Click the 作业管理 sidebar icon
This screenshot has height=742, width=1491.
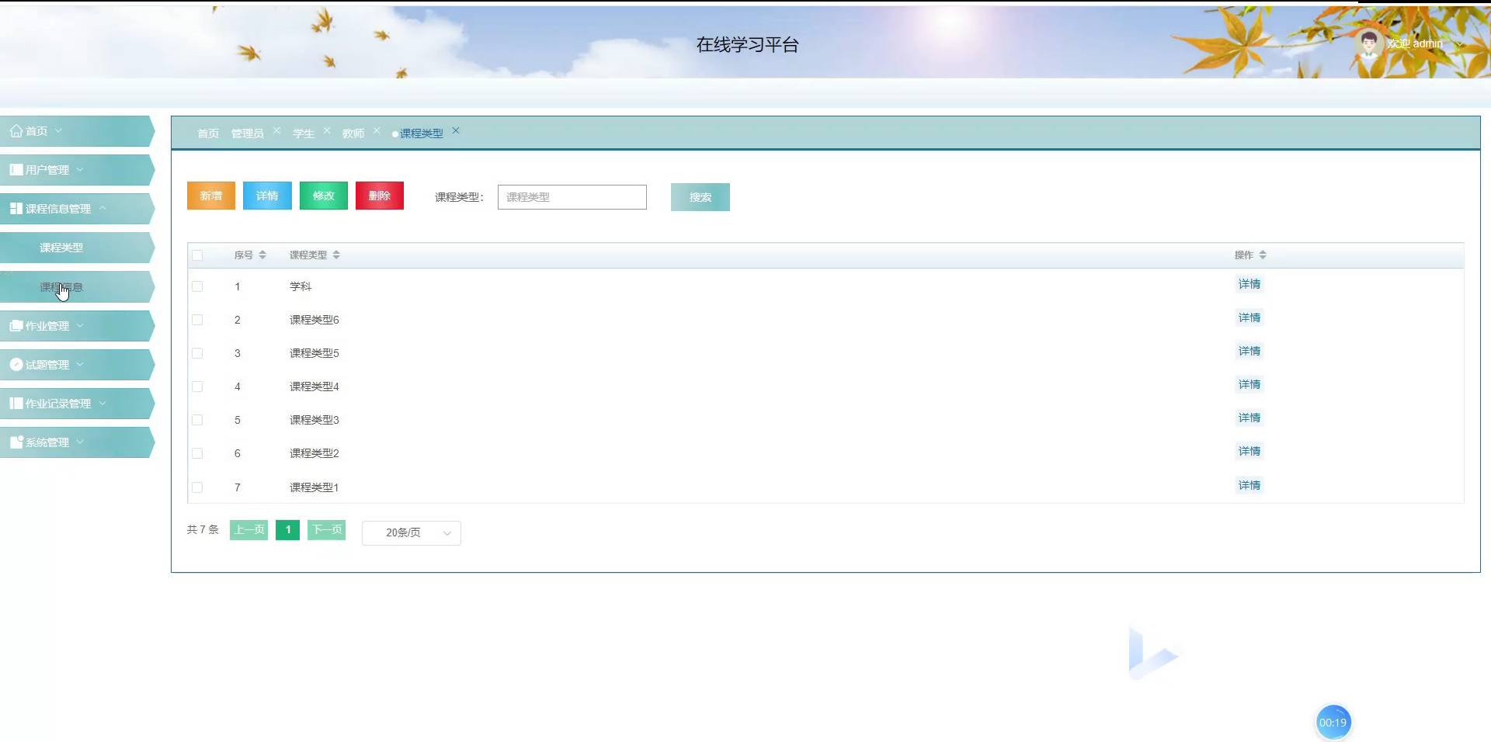point(16,326)
